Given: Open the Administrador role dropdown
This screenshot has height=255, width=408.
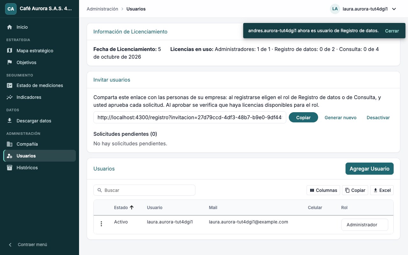Looking at the screenshot, I should [x=365, y=225].
